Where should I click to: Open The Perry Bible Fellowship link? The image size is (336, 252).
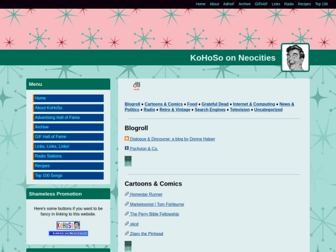pos(154,214)
